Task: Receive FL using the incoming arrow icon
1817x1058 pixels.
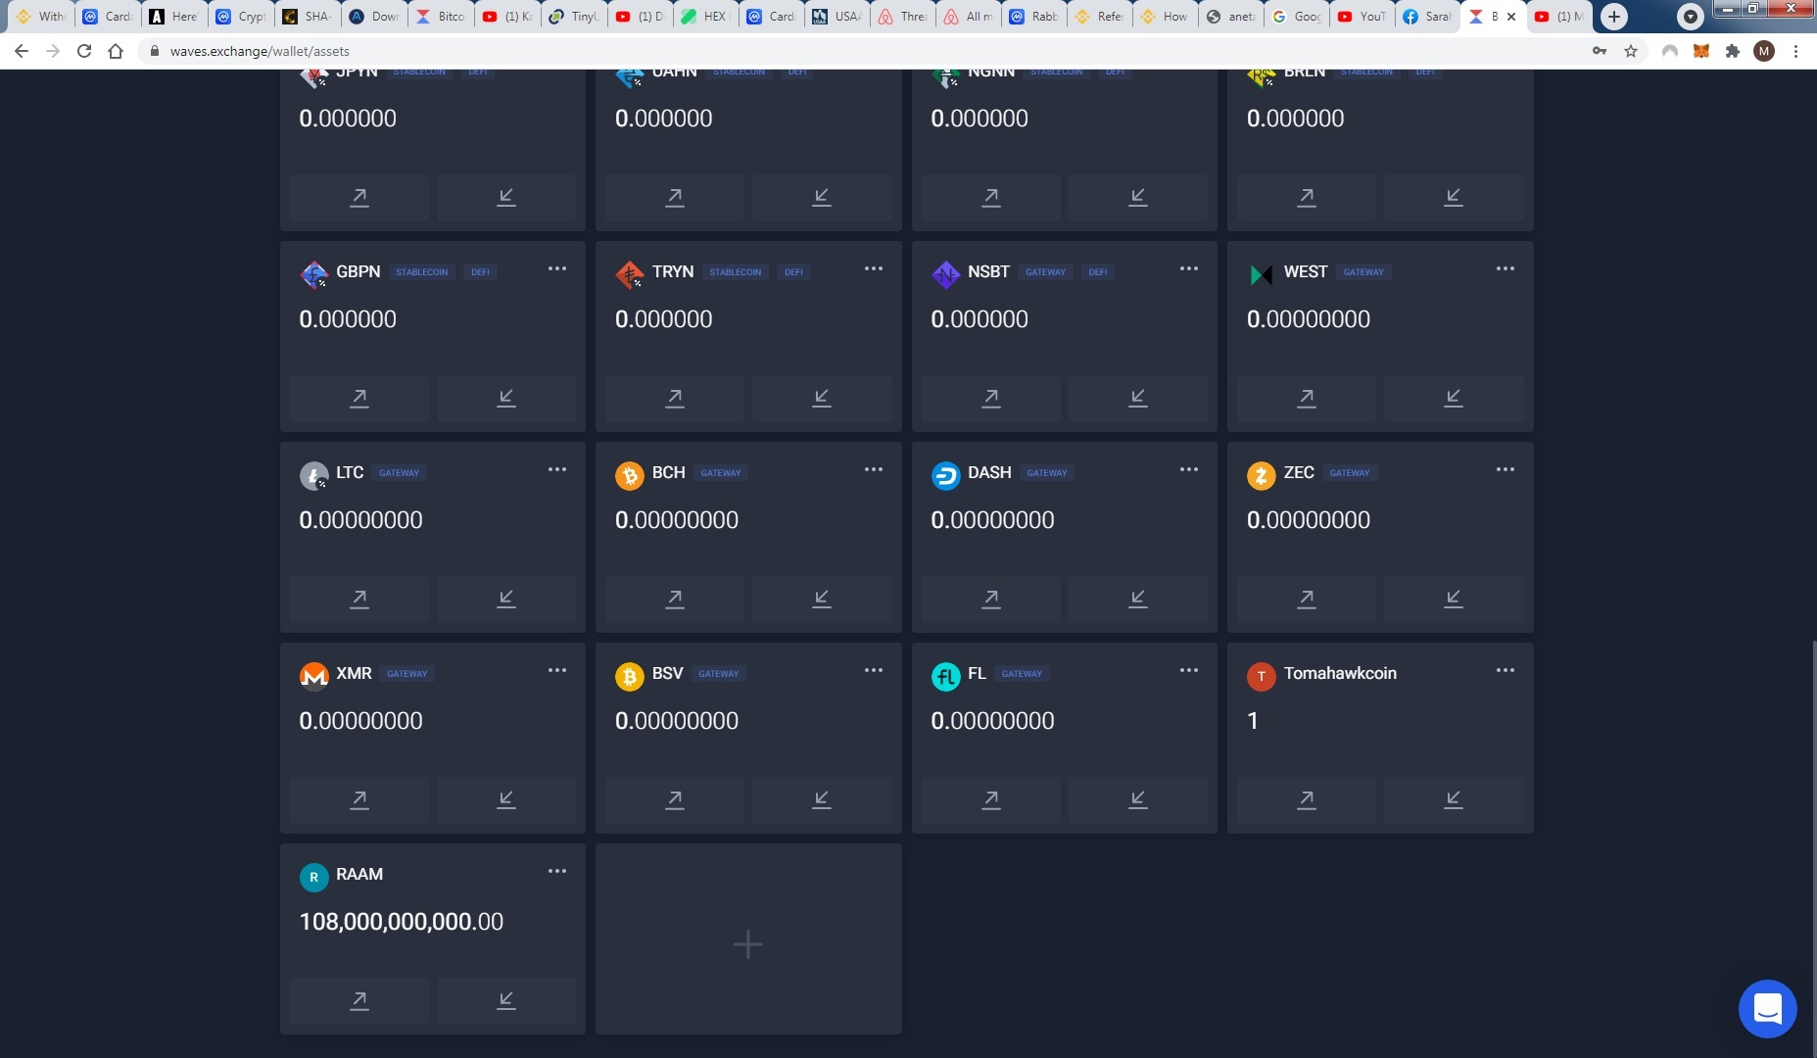Action: click(x=1138, y=800)
